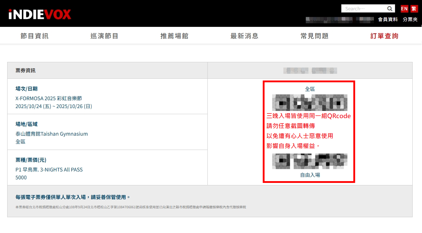Screen dimensions: 422x233
Task: Click the lower blurred QR code image
Action: pyautogui.click(x=310, y=161)
